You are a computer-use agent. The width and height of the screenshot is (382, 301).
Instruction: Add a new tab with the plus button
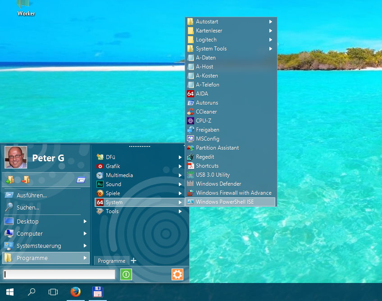[133, 261]
